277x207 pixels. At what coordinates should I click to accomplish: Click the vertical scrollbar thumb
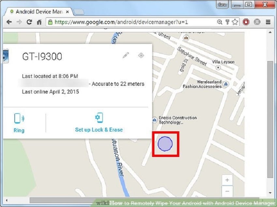tap(270, 120)
